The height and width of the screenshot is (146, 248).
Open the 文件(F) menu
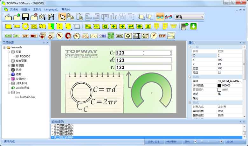(14, 9)
